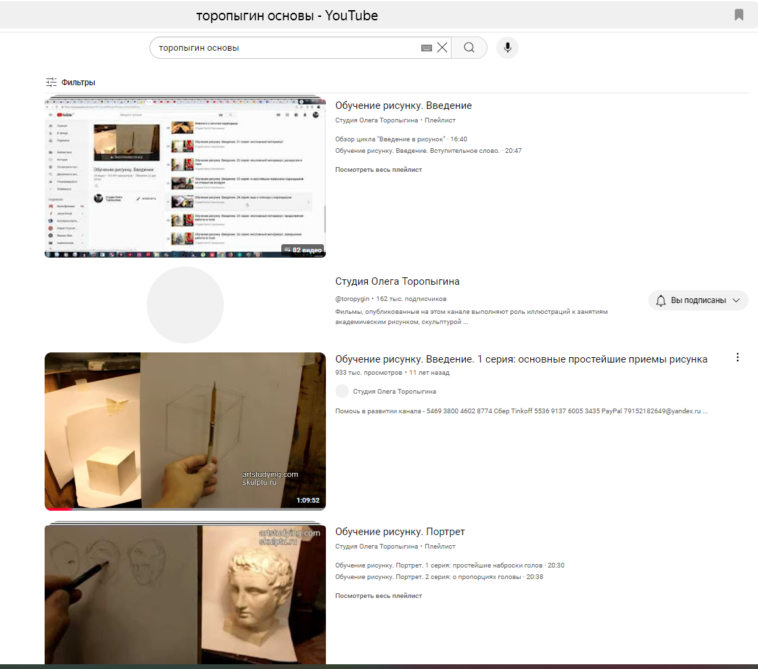
Task: Click Посмотреть весь плейлист under Введение playlist
Action: (379, 169)
